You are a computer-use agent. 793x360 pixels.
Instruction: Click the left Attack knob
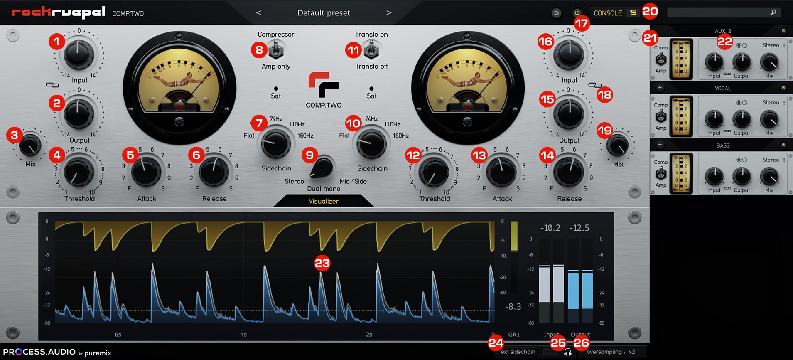[x=146, y=172]
